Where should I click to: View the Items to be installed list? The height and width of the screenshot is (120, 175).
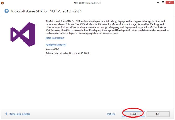tap(20, 114)
